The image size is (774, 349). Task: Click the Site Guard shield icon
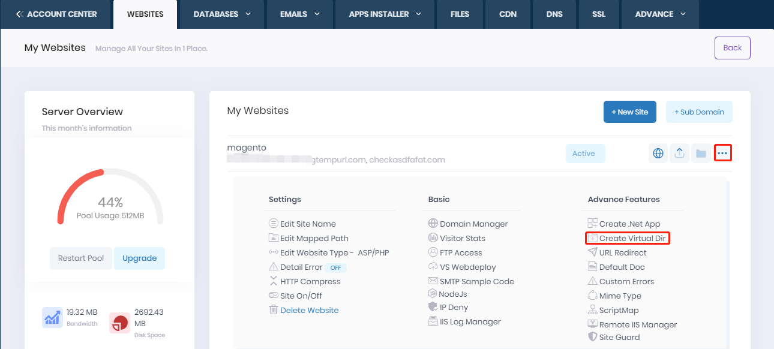(593, 337)
